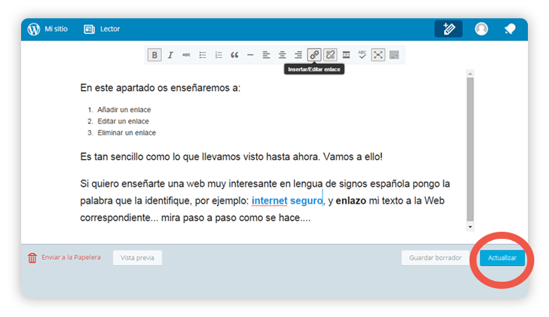Insert the Read More tag
The height and width of the screenshot is (317, 549).
[x=346, y=55]
